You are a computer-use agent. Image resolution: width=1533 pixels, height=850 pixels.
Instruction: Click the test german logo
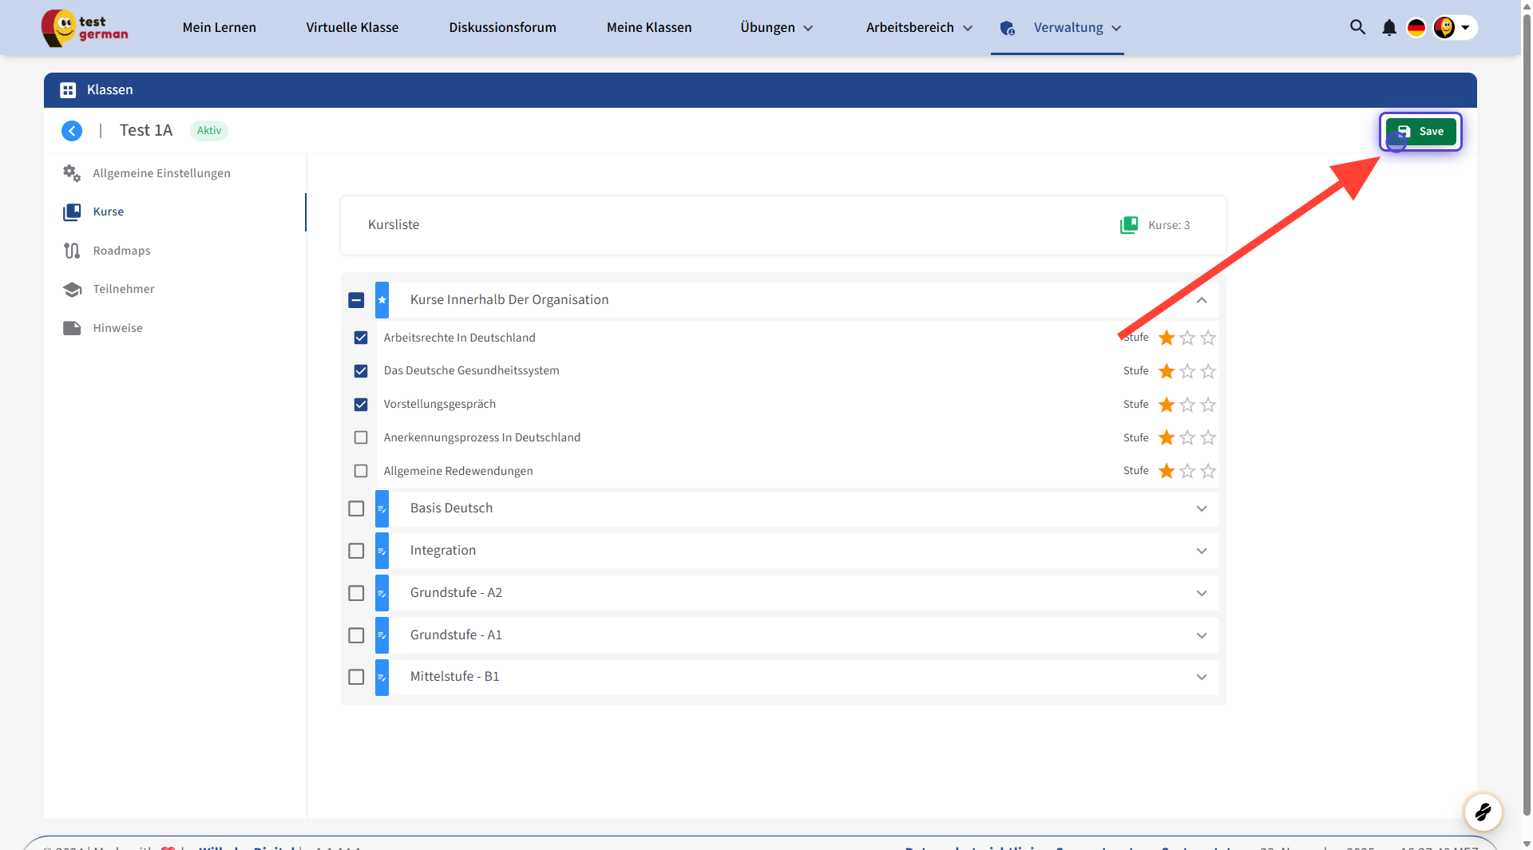point(85,28)
